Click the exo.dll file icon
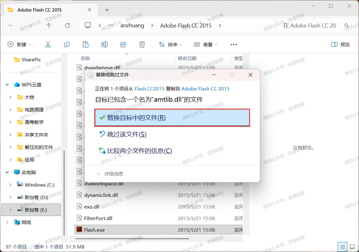Viewport: 359px width, 252px height. 79,207
